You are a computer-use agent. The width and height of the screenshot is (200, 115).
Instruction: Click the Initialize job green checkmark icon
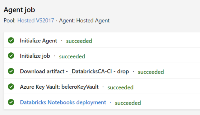click(x=11, y=55)
